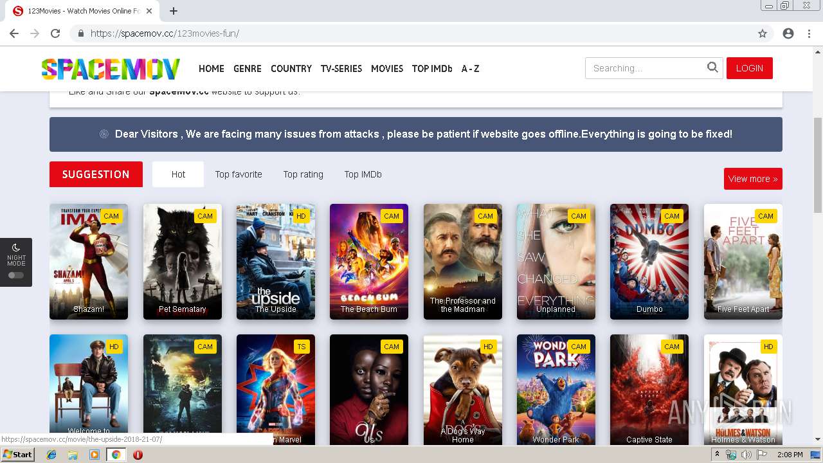Open COUNTRY menu
This screenshot has height=463, width=823.
pyautogui.click(x=291, y=68)
